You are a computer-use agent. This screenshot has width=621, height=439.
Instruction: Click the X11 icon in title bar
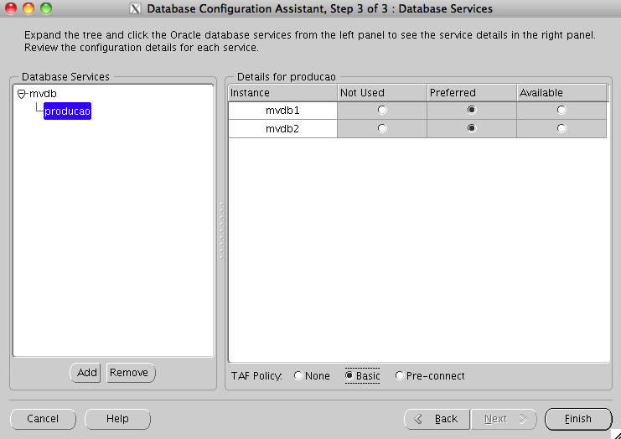coord(137,8)
